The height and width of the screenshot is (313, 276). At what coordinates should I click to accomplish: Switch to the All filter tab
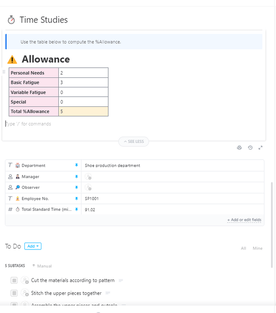coord(243,249)
